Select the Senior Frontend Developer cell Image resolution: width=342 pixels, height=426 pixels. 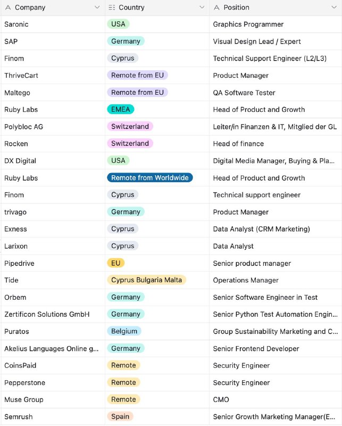[x=276, y=349]
